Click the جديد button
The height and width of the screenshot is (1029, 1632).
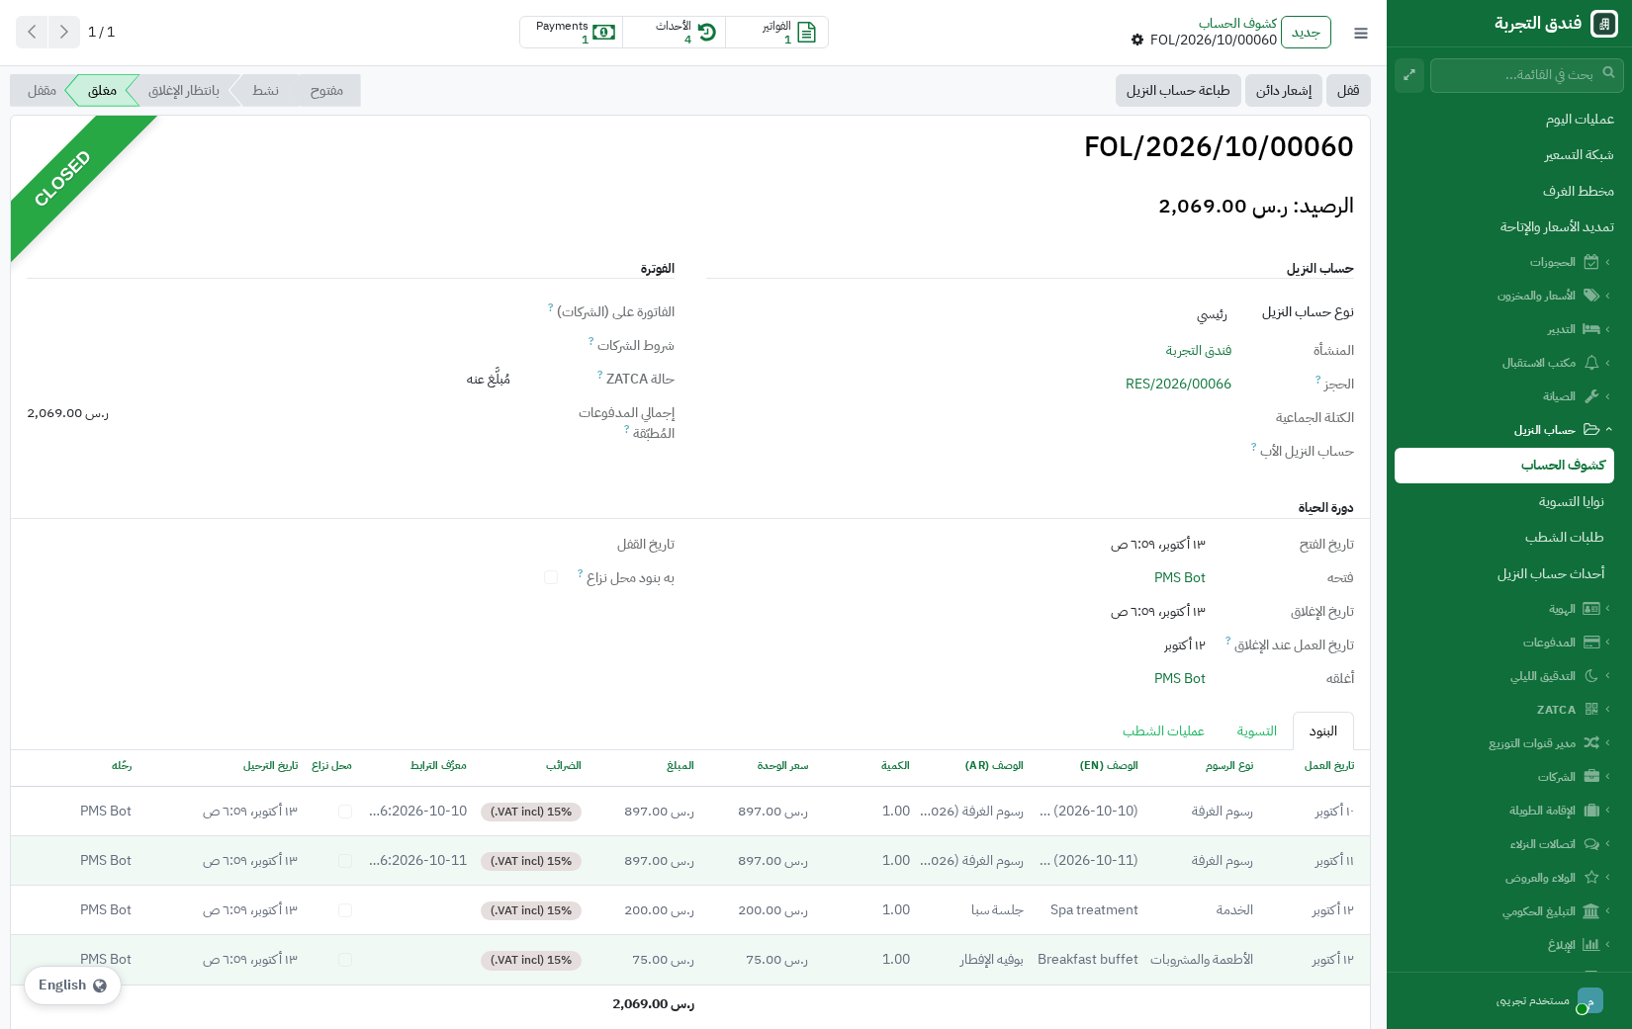pyautogui.click(x=1306, y=32)
